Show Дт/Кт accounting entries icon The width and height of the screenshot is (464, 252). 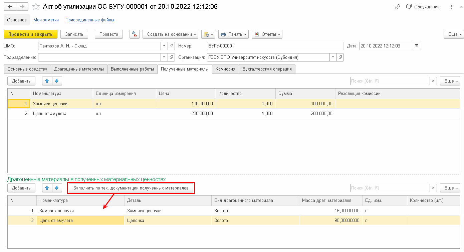(135, 34)
